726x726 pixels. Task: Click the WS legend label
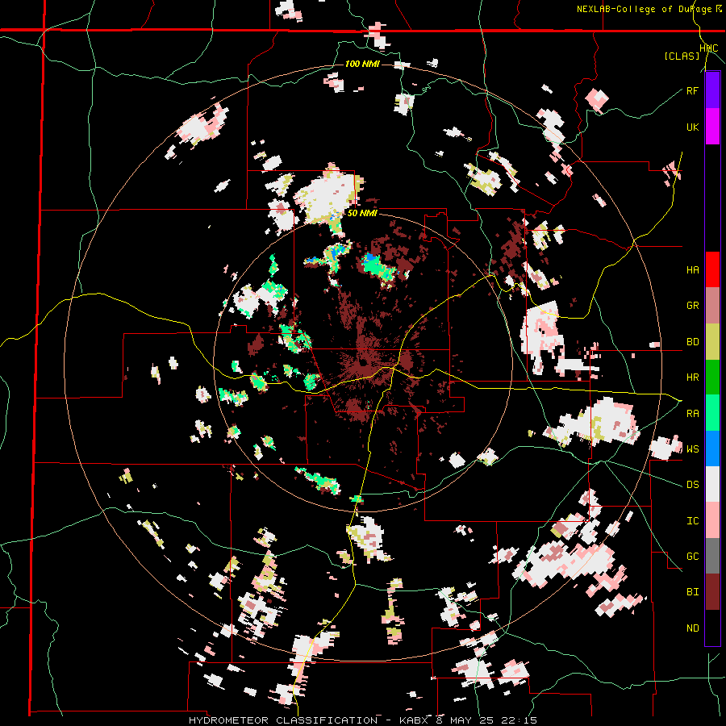coord(692,449)
